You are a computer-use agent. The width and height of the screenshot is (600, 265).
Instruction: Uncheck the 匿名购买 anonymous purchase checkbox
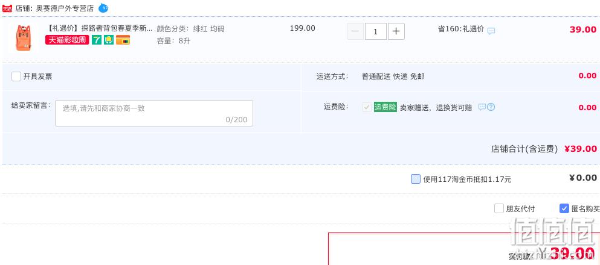pos(564,208)
